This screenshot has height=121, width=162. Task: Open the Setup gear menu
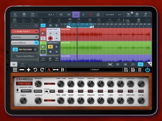(137, 15)
